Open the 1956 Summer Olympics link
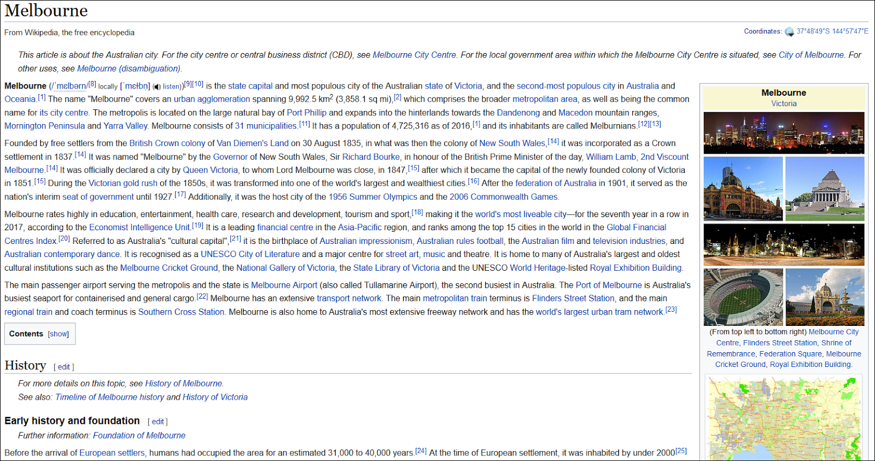875x461 pixels. tap(372, 197)
